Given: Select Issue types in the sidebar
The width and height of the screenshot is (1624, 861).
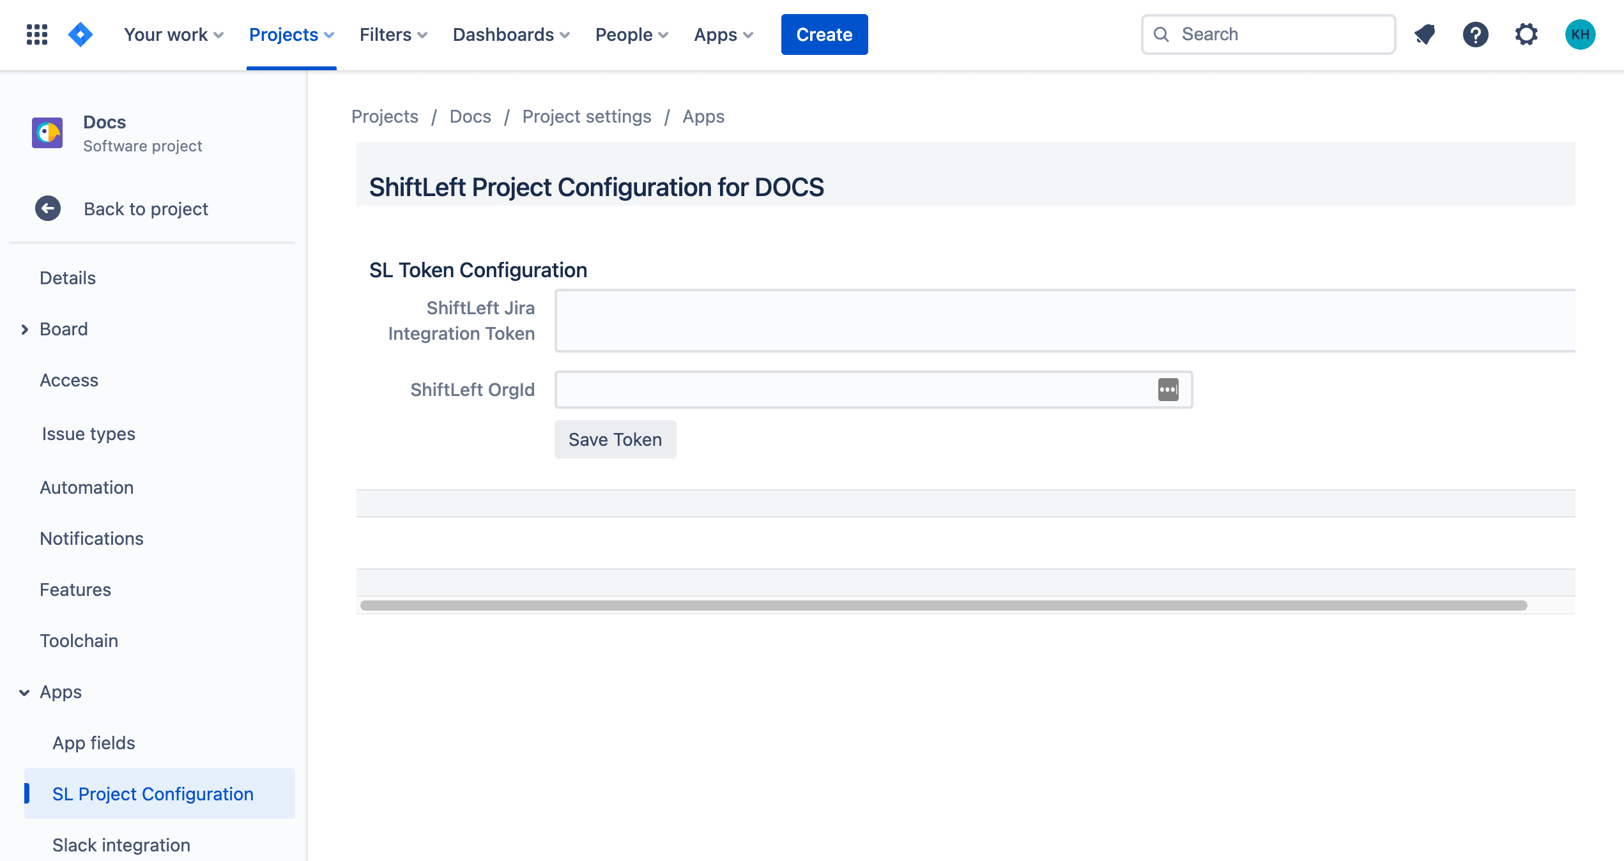Looking at the screenshot, I should [89, 434].
